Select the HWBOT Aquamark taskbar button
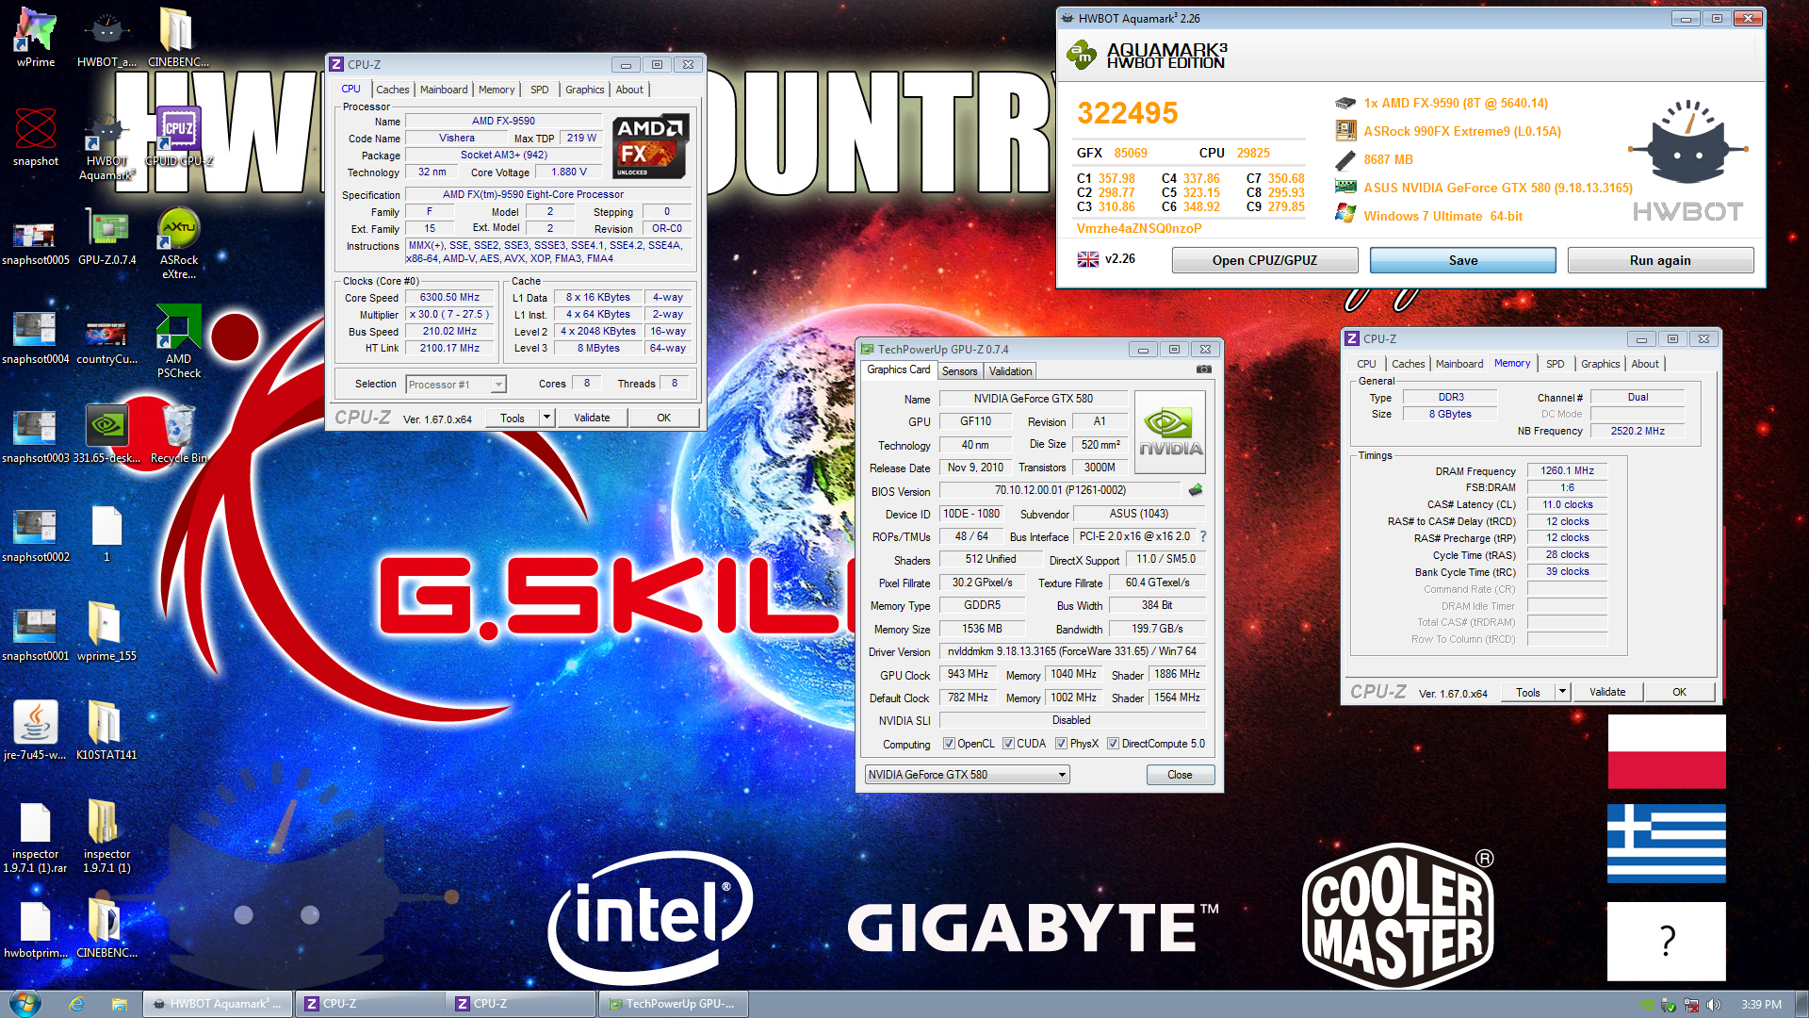 point(217,1004)
